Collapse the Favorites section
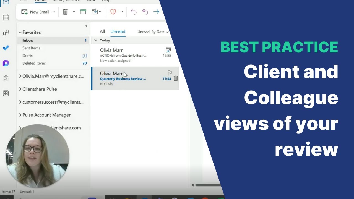The width and height of the screenshot is (354, 199). [x=20, y=32]
